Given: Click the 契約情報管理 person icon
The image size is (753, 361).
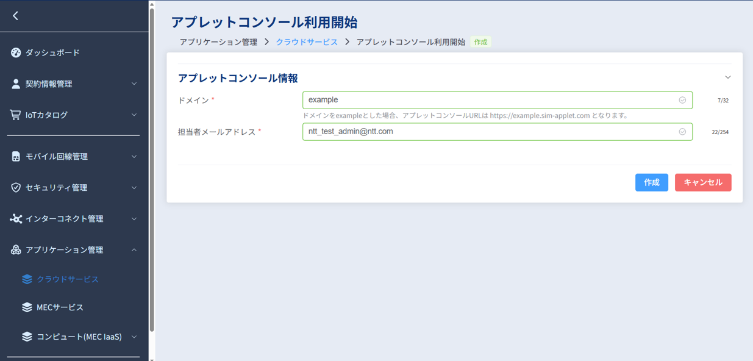Looking at the screenshot, I should pos(16,84).
